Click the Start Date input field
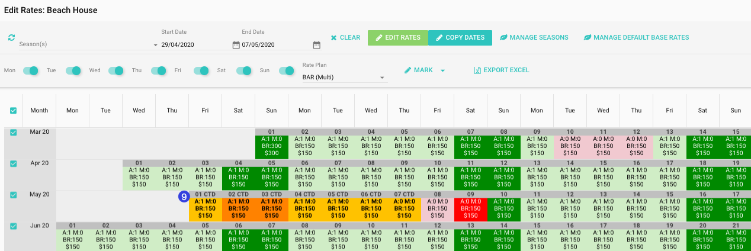Viewport: 751px width, 251px height. [x=195, y=45]
